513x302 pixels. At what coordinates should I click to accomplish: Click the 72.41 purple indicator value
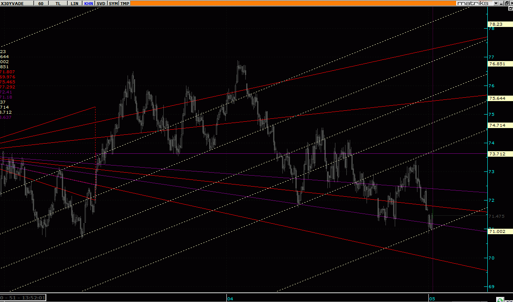click(6, 92)
